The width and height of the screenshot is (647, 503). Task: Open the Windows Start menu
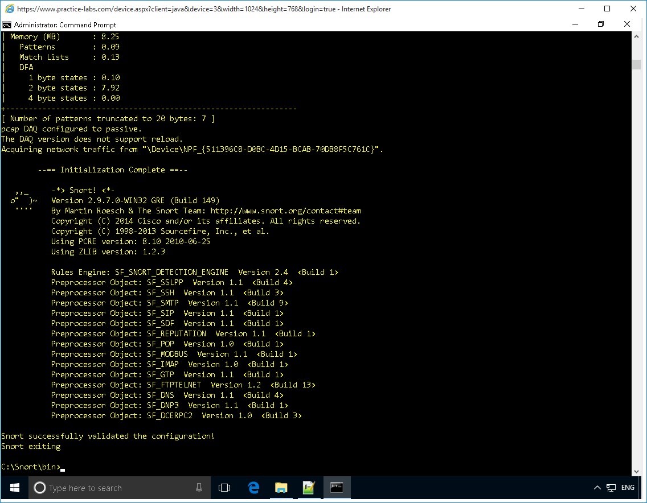[x=14, y=488]
